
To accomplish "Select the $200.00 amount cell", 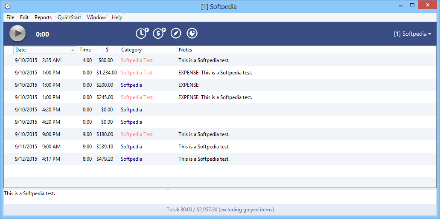I will [105, 85].
